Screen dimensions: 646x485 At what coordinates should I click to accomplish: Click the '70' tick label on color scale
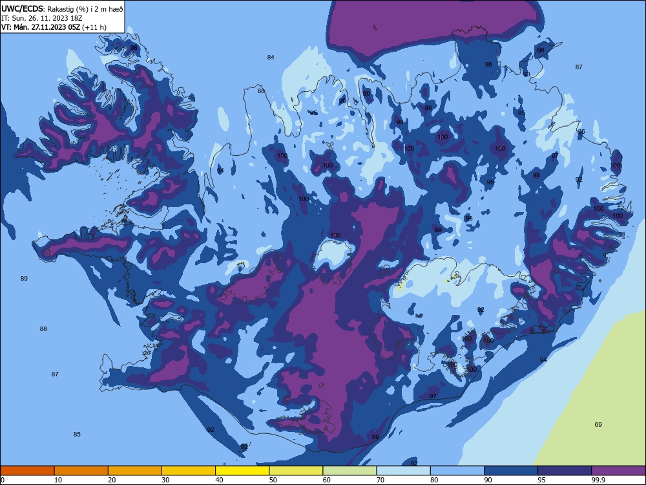(380, 480)
